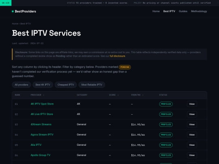Viewport: 219px width, 164px height.
Task: Click View button for Alia IPTV
Action: click(x=192, y=145)
